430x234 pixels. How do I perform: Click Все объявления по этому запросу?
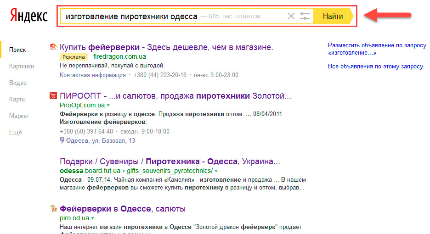point(375,67)
